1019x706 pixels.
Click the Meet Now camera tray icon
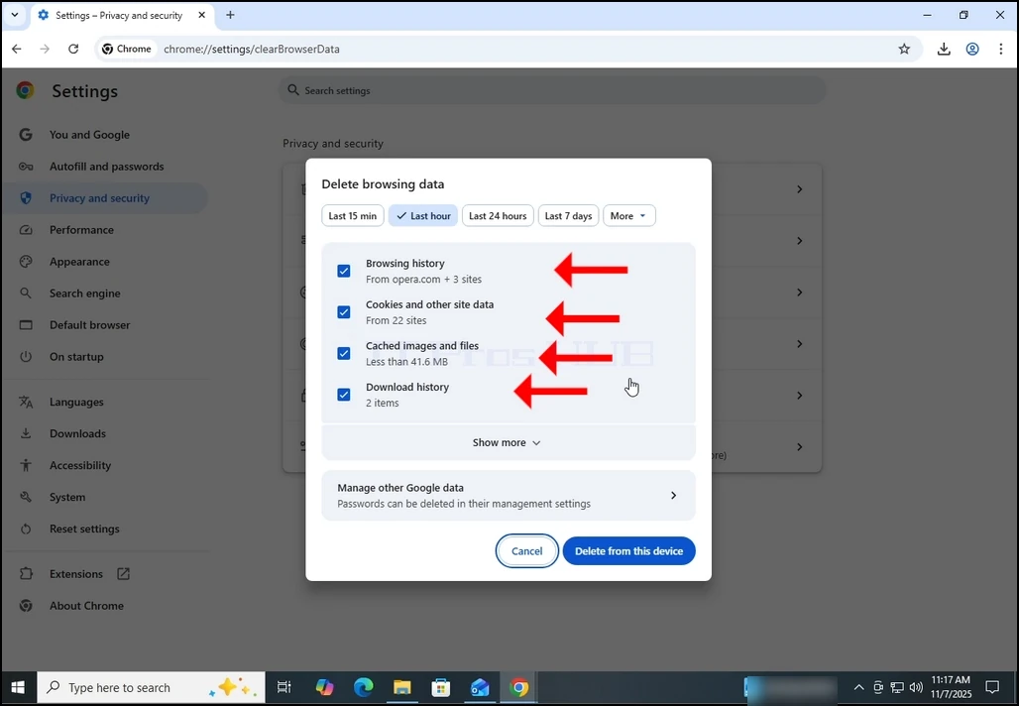tap(878, 687)
